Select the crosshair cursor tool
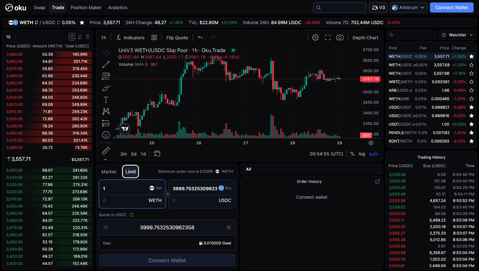 [x=106, y=53]
